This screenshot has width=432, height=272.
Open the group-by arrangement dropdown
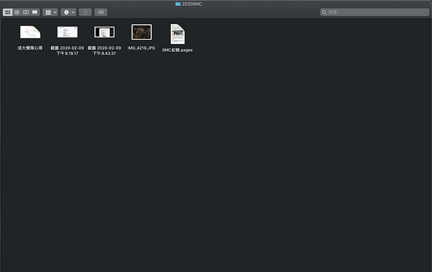click(51, 12)
